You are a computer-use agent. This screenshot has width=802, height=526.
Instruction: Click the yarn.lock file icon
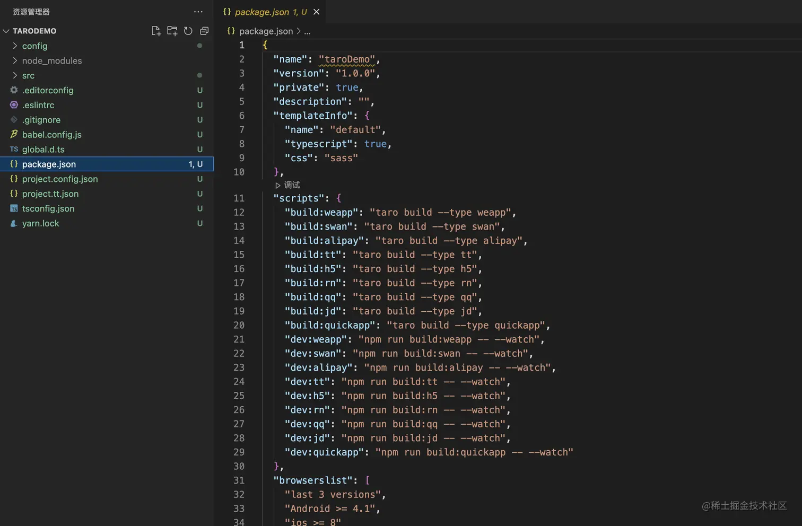coord(14,223)
